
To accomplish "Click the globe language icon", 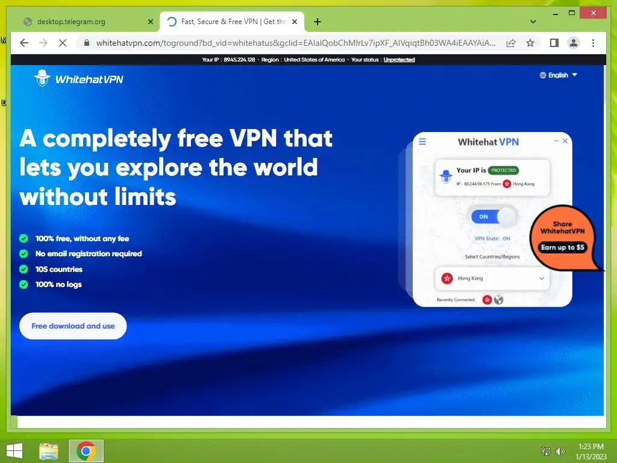I will click(x=543, y=75).
